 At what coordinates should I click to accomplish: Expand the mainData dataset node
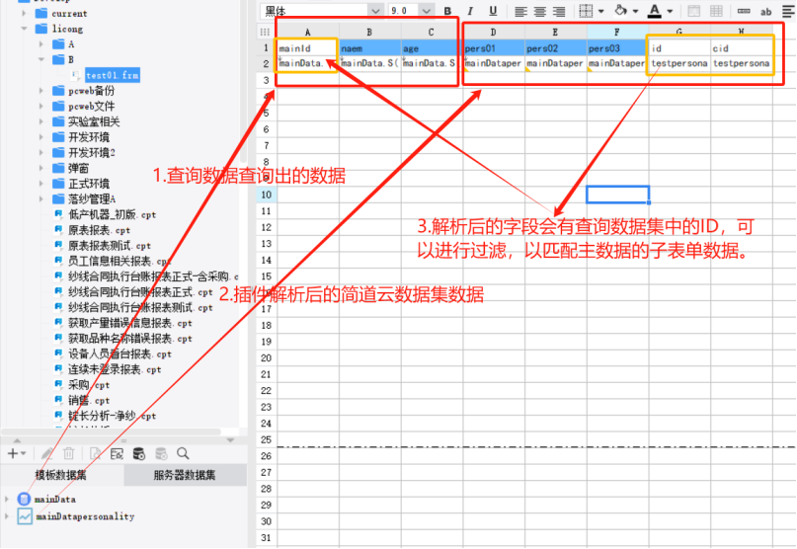click(x=7, y=500)
